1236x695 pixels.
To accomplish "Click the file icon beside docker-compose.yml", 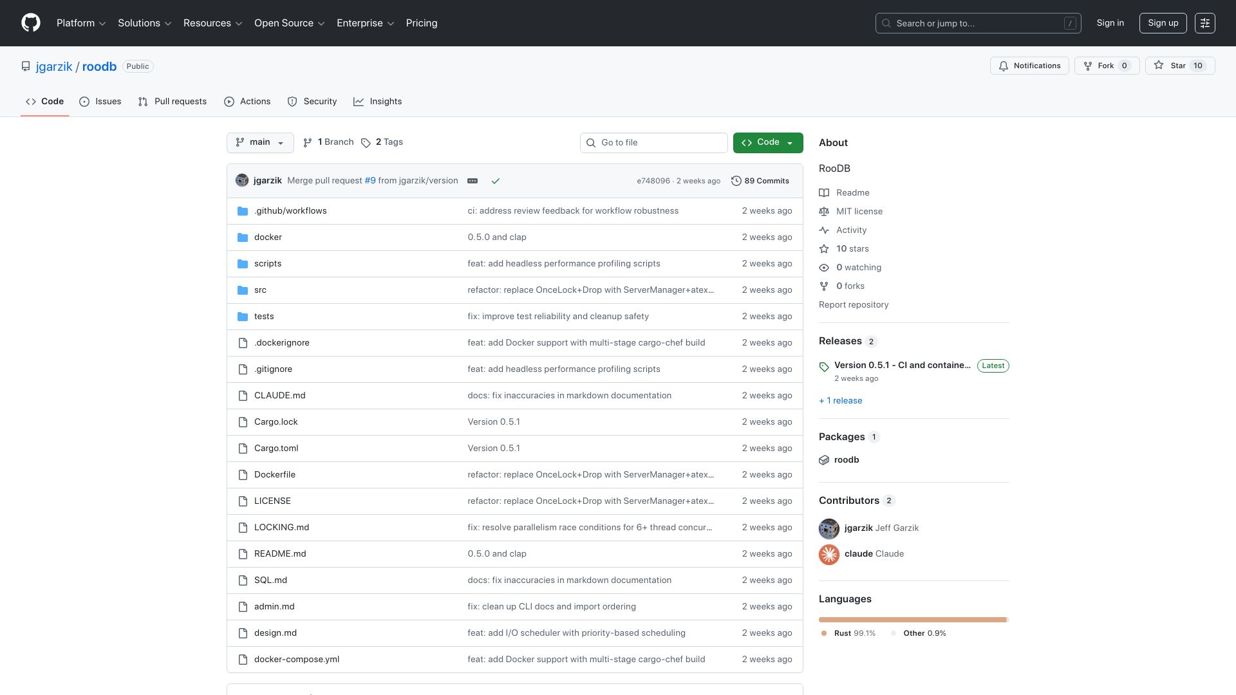I will 243,660.
